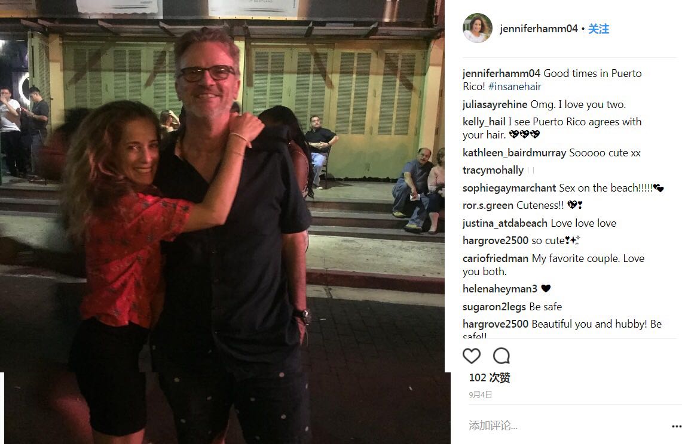View the 102 likes list

[x=490, y=378]
